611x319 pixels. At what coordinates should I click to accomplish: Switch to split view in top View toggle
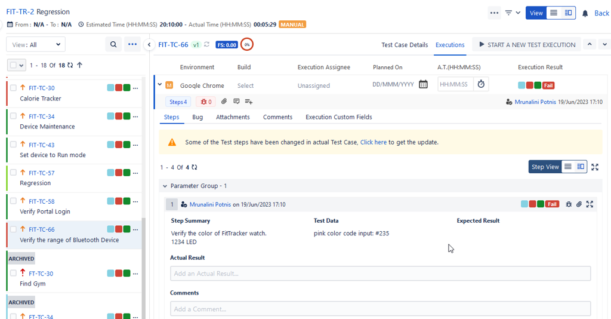pyautogui.click(x=568, y=13)
